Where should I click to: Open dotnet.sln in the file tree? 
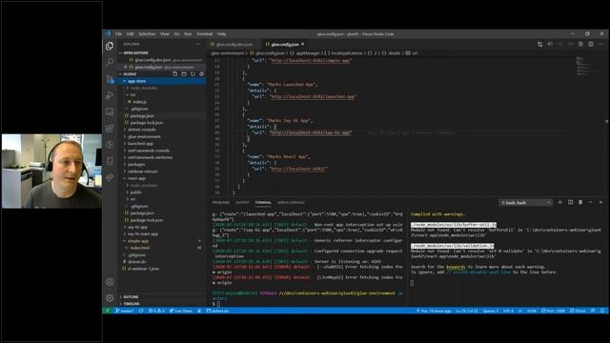click(x=163, y=262)
